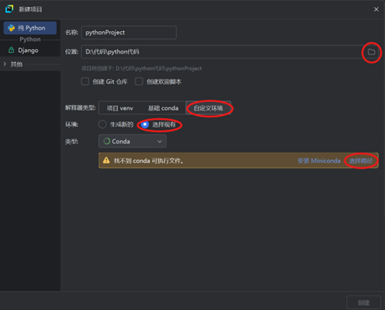The width and height of the screenshot is (385, 310).
Task: Select the 纯 Python project type
Action: (x=30, y=28)
